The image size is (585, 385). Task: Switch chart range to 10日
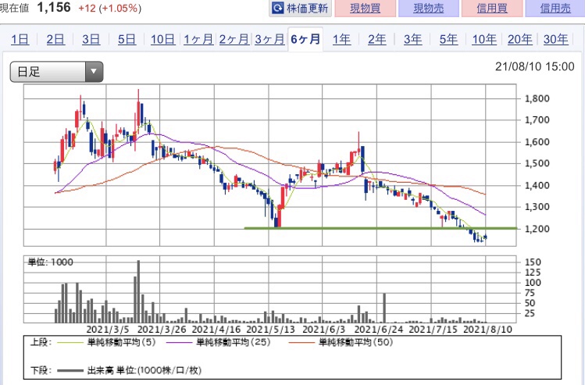[x=162, y=39]
